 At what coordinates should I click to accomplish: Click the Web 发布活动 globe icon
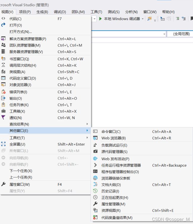click(95, 158)
